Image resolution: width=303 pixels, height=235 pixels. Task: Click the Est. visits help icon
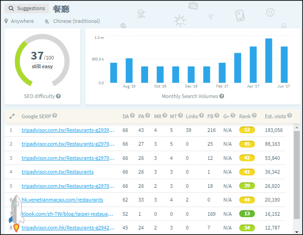click(289, 116)
